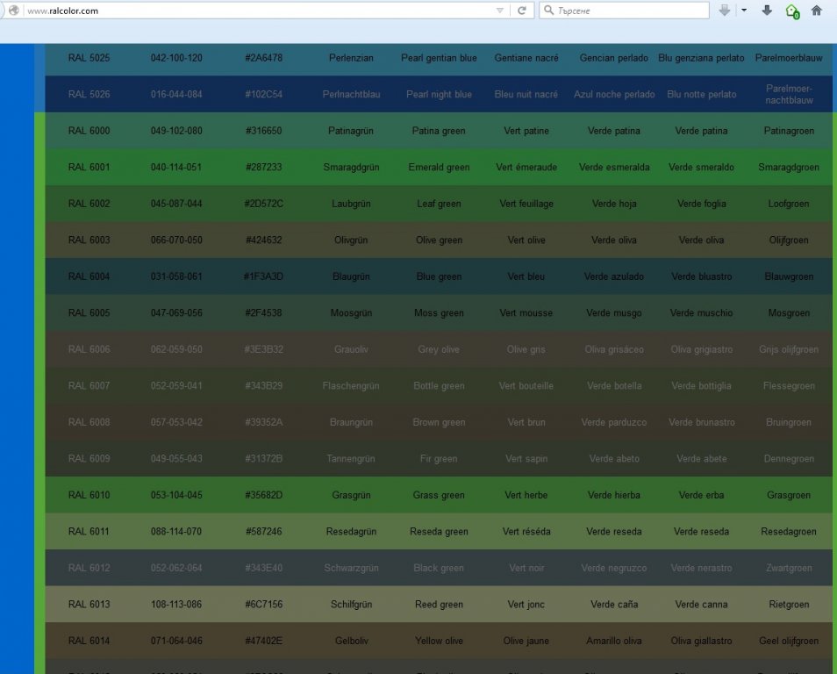Click the RAL 5026 label cell
This screenshot has width=837, height=674.
(89, 95)
